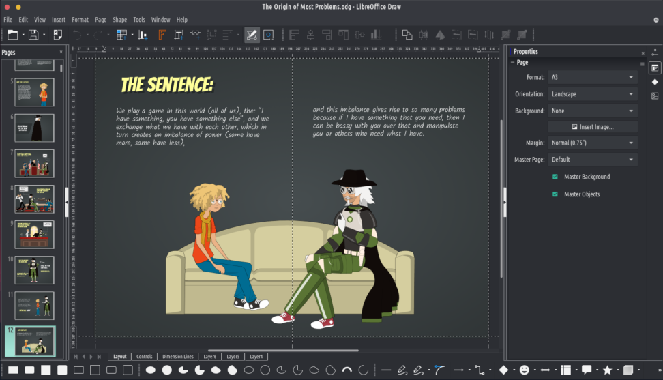
Task: Select the Callout shapes tool
Action: pos(587,370)
